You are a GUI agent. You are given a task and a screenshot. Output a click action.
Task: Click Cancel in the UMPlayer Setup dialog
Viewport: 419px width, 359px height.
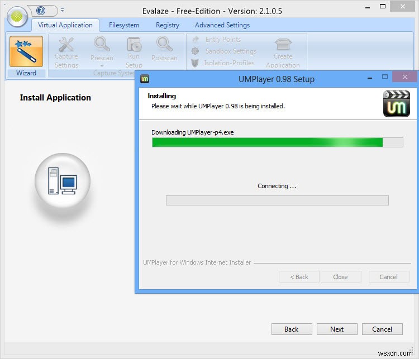[389, 277]
